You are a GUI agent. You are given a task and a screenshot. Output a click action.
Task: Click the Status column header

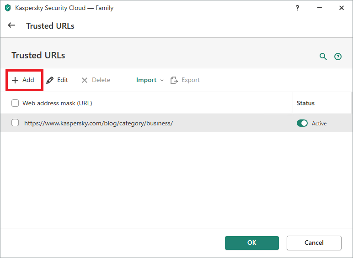click(x=305, y=103)
